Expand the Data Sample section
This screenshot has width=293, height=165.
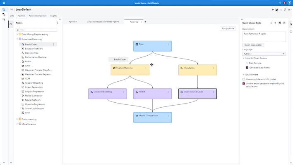(x=247, y=63)
